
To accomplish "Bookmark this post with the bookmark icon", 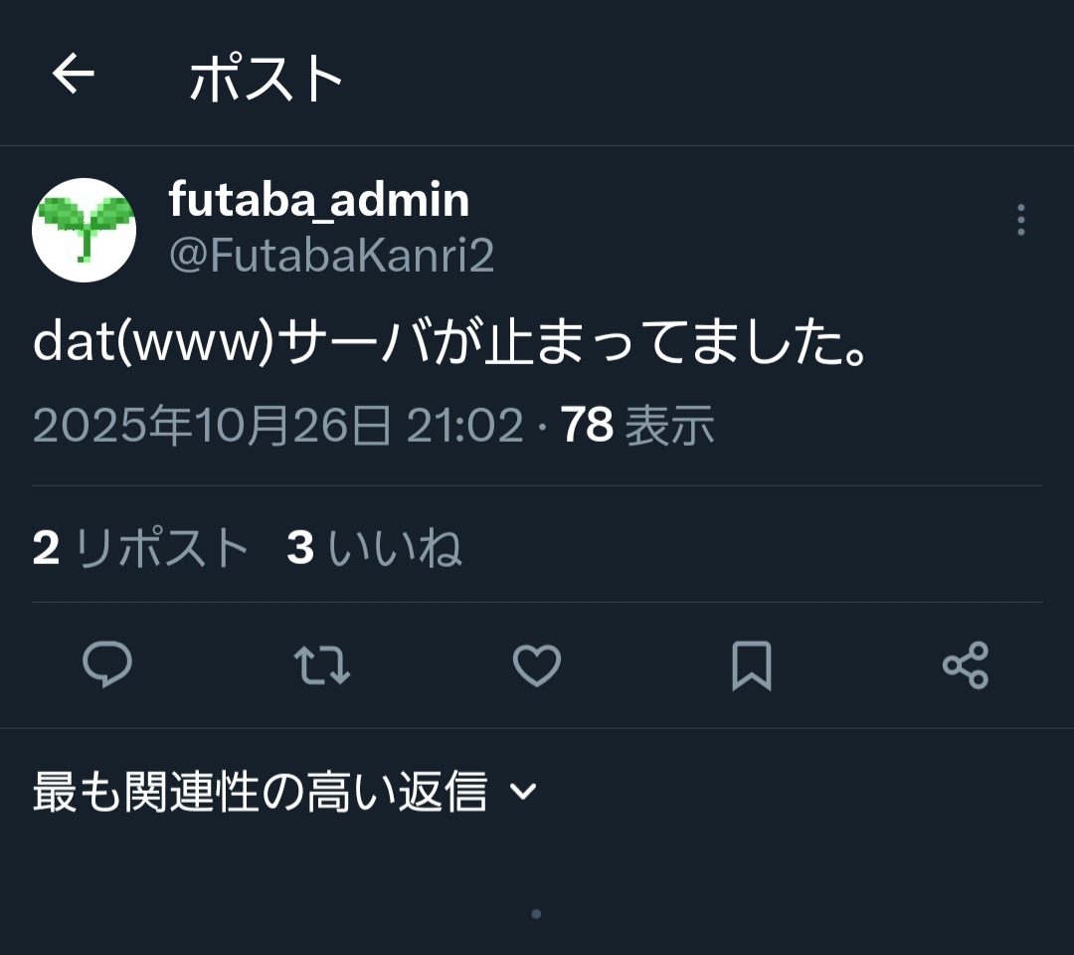I will click(x=752, y=666).
